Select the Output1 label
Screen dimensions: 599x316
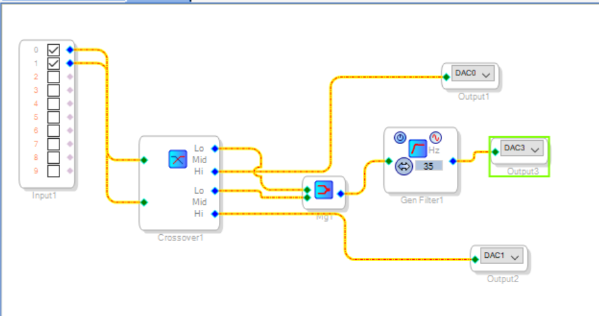(474, 97)
